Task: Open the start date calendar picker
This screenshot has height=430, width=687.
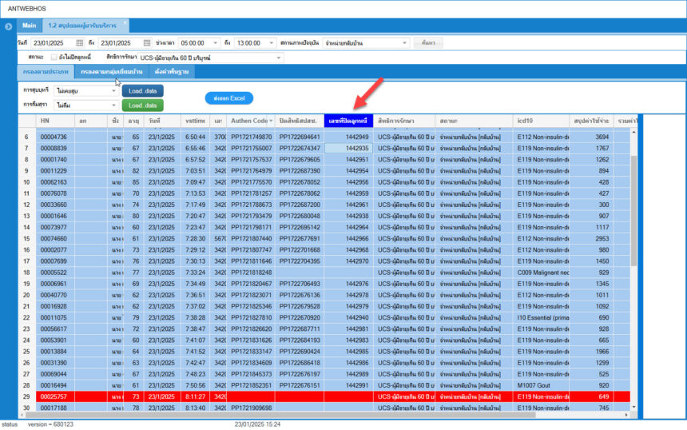Action: 79,42
